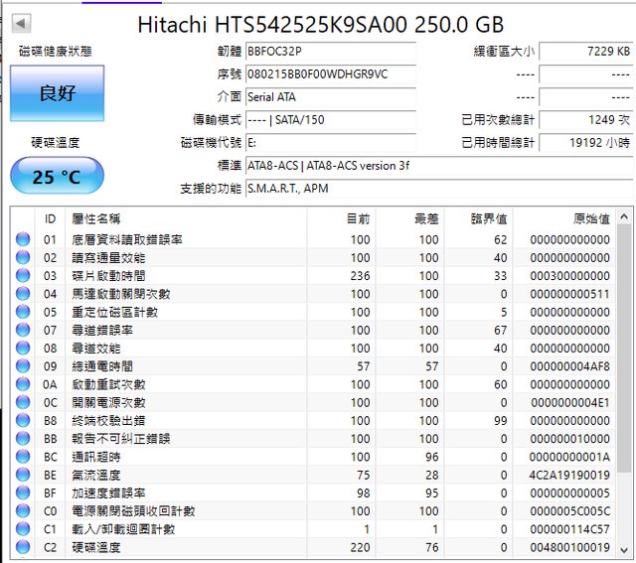Image resolution: width=636 pixels, height=563 pixels.
Task: Click the 19192 小時 power-on hours field
Action: (585, 143)
